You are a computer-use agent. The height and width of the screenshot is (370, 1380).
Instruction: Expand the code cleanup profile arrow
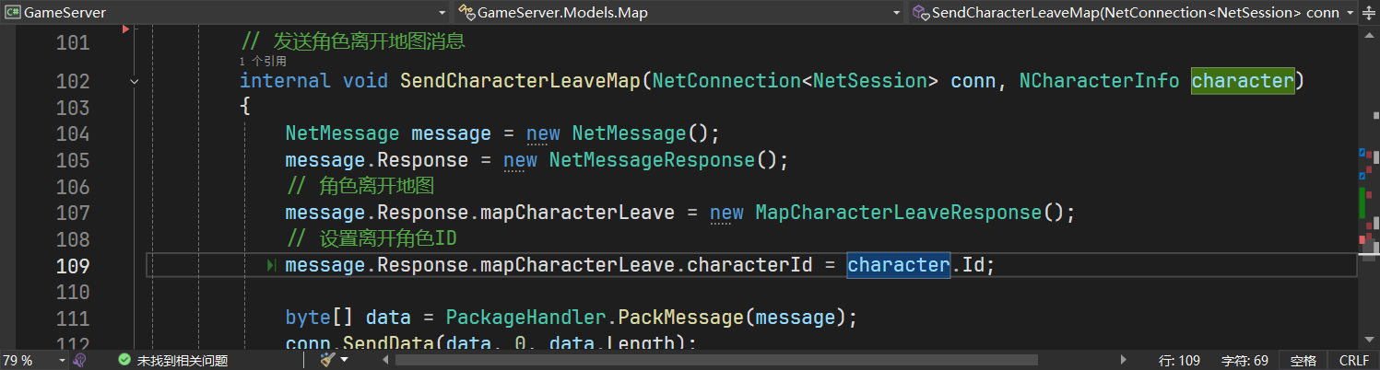point(344,360)
